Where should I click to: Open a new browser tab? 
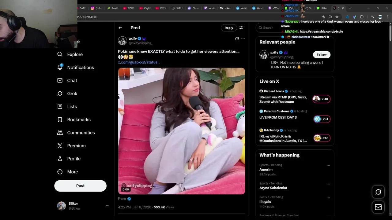tap(350, 8)
